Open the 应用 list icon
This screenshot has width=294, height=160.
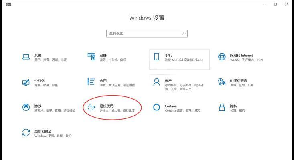tap(91, 82)
